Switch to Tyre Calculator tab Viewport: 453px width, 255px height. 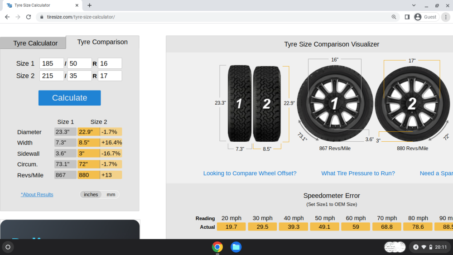tap(35, 43)
